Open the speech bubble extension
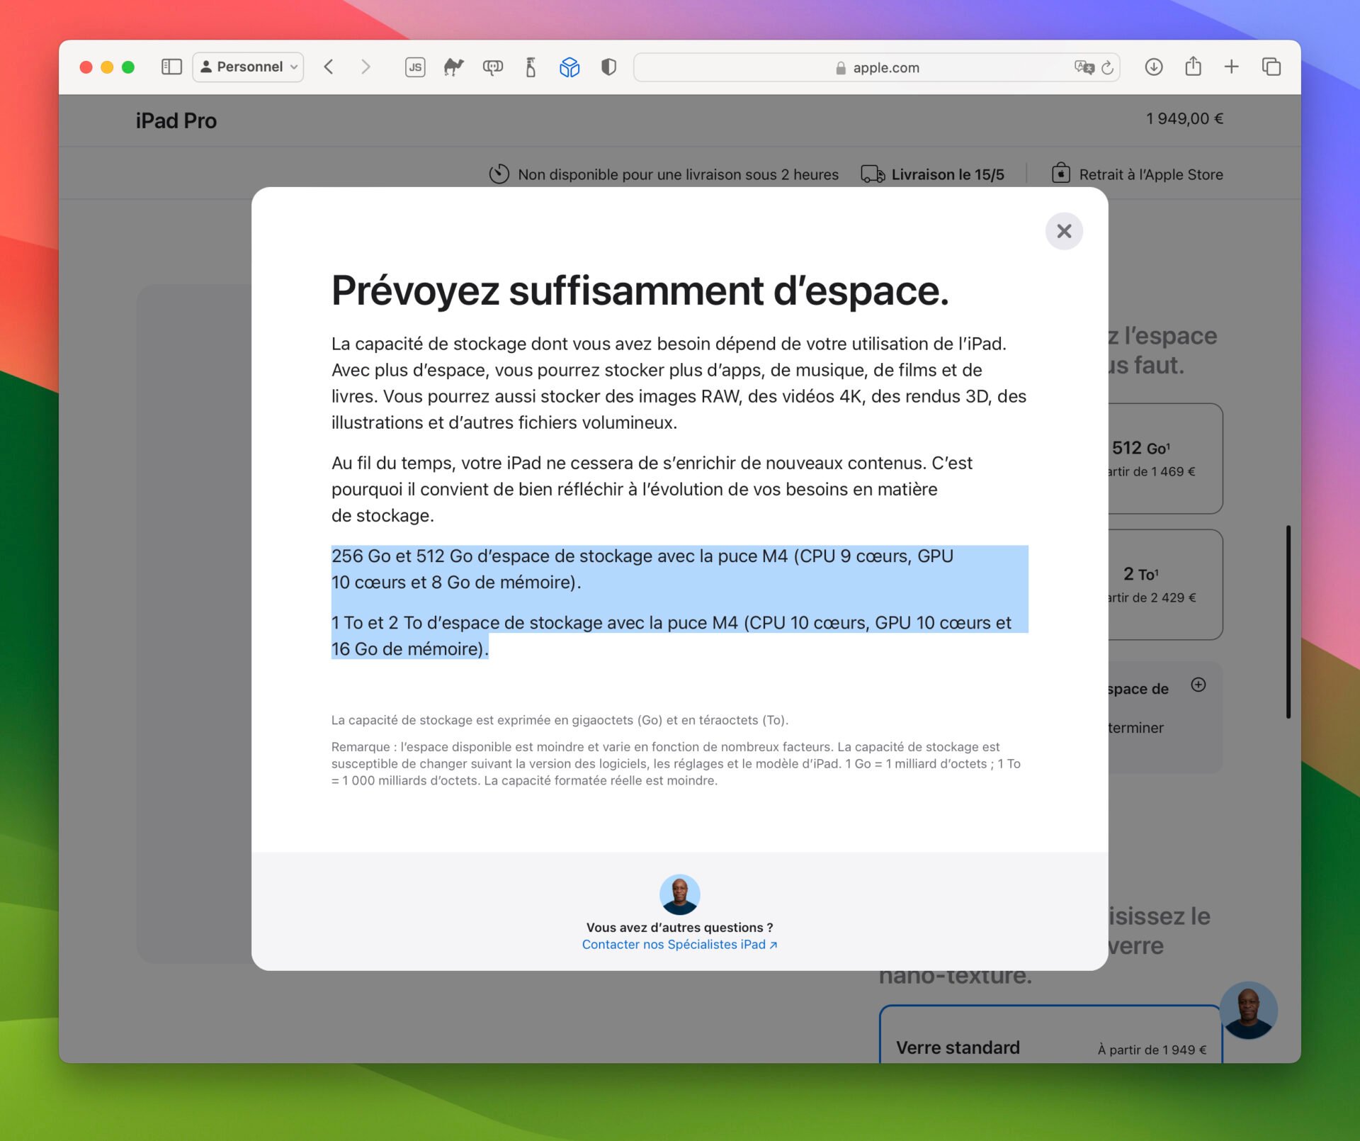 click(493, 67)
